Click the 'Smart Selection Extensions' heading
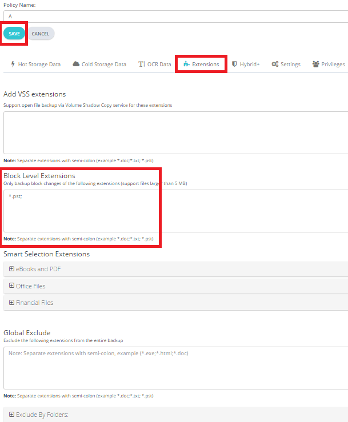Screen dimensions: 348x422 [x=47, y=254]
